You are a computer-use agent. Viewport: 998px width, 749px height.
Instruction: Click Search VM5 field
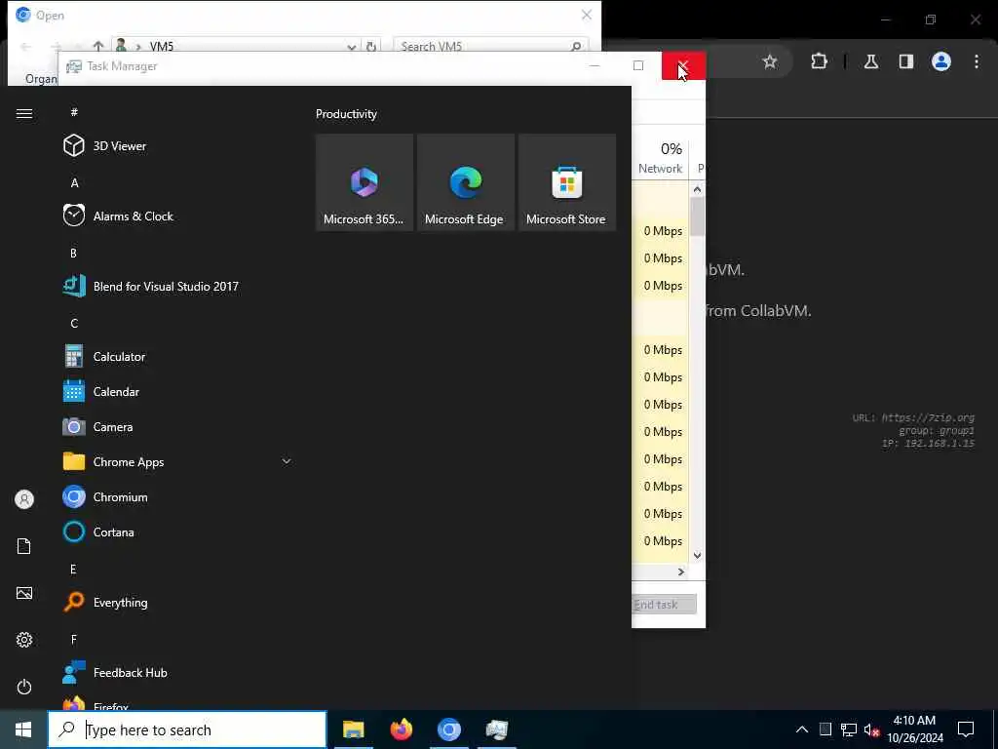pyautogui.click(x=491, y=47)
